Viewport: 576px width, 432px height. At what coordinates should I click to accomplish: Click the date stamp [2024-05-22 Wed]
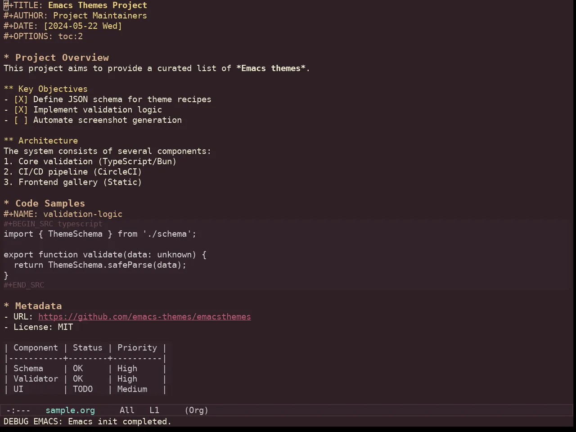pos(83,26)
